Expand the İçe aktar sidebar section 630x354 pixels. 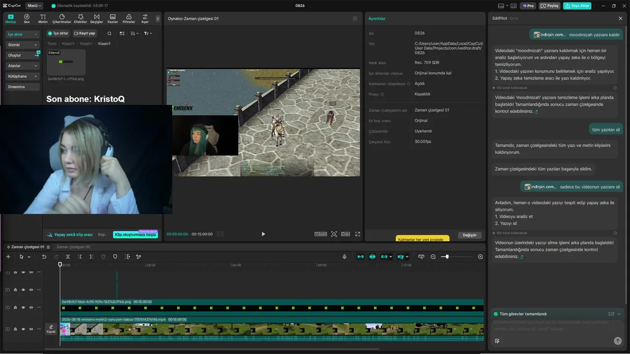point(23,34)
